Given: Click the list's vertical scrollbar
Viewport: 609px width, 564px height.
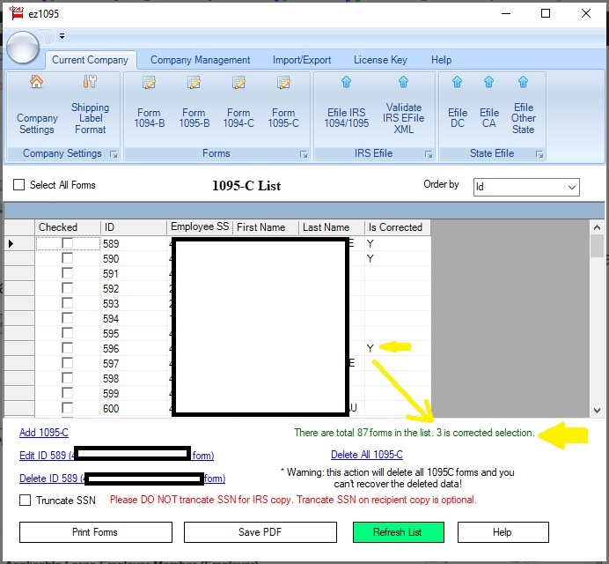Looking at the screenshot, I should pyautogui.click(x=597, y=317).
